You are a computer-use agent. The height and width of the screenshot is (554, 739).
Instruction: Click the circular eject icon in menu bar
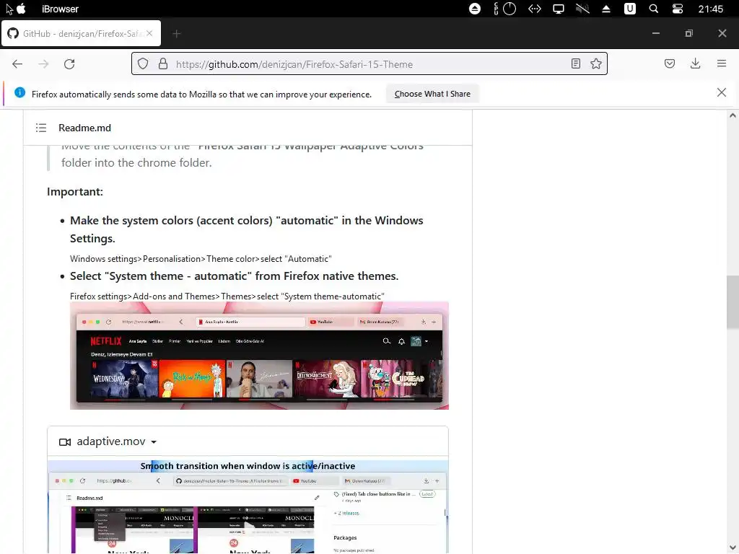[475, 9]
